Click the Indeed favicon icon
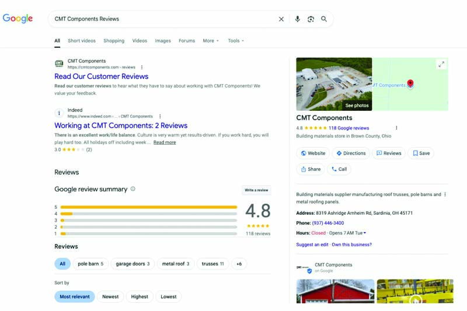Viewport: 467px width, 311px height. point(59,113)
